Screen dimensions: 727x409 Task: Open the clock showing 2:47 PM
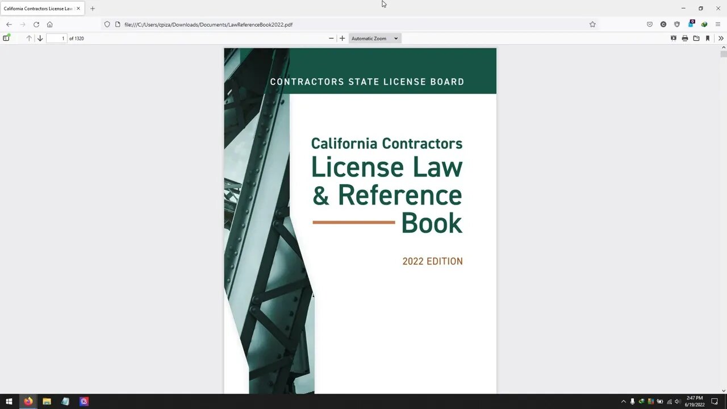tap(695, 401)
